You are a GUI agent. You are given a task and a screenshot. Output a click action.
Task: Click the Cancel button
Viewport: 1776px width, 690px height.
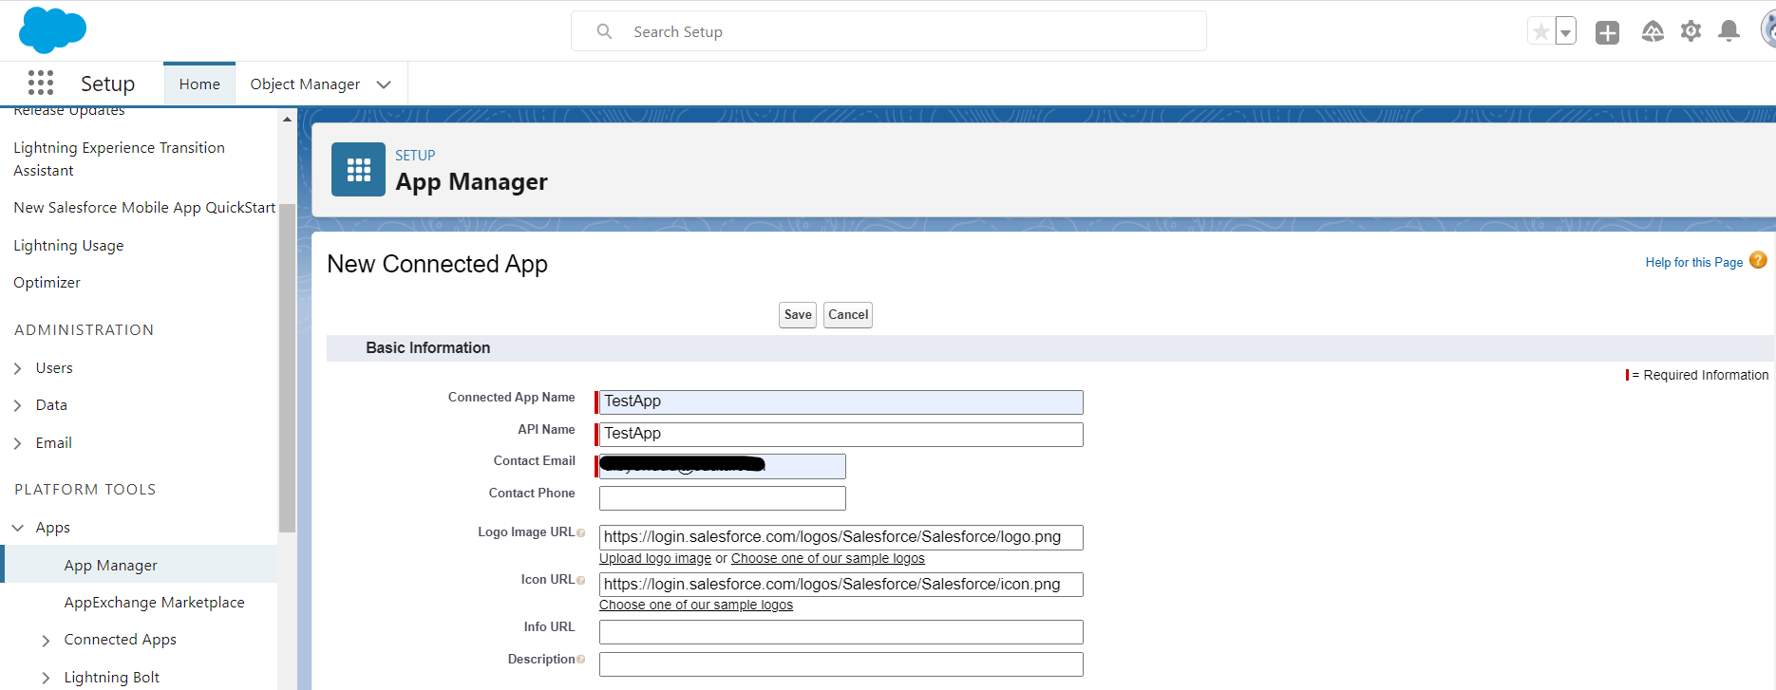[847, 315]
